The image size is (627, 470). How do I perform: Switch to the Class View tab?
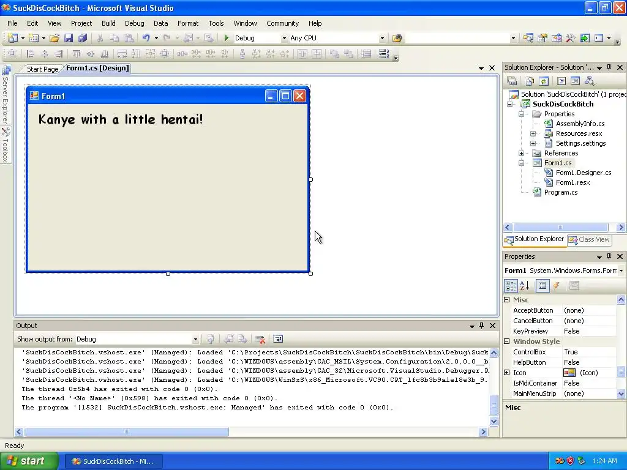click(x=590, y=240)
